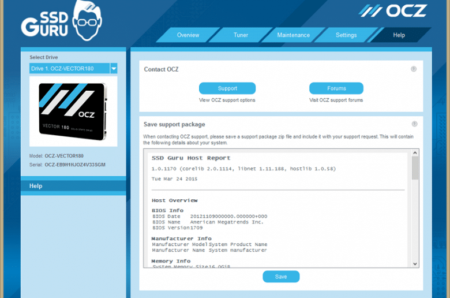Click the Vector 180 drive image
This screenshot has width=450, height=298.
pyautogui.click(x=73, y=111)
